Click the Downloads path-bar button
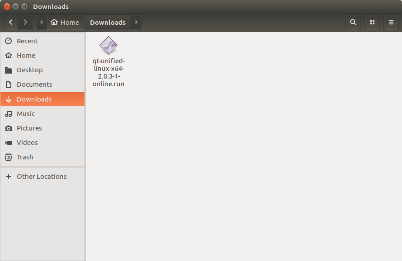Screen dimensions: 402x261 pyautogui.click(x=108, y=22)
